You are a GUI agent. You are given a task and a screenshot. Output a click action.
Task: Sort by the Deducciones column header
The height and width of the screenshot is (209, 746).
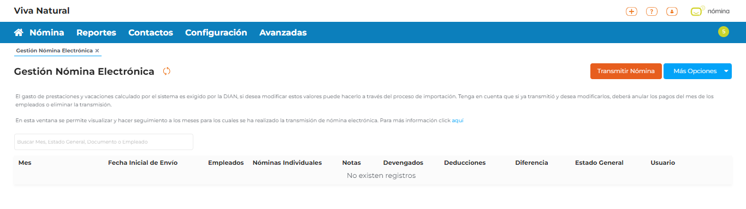point(465,163)
